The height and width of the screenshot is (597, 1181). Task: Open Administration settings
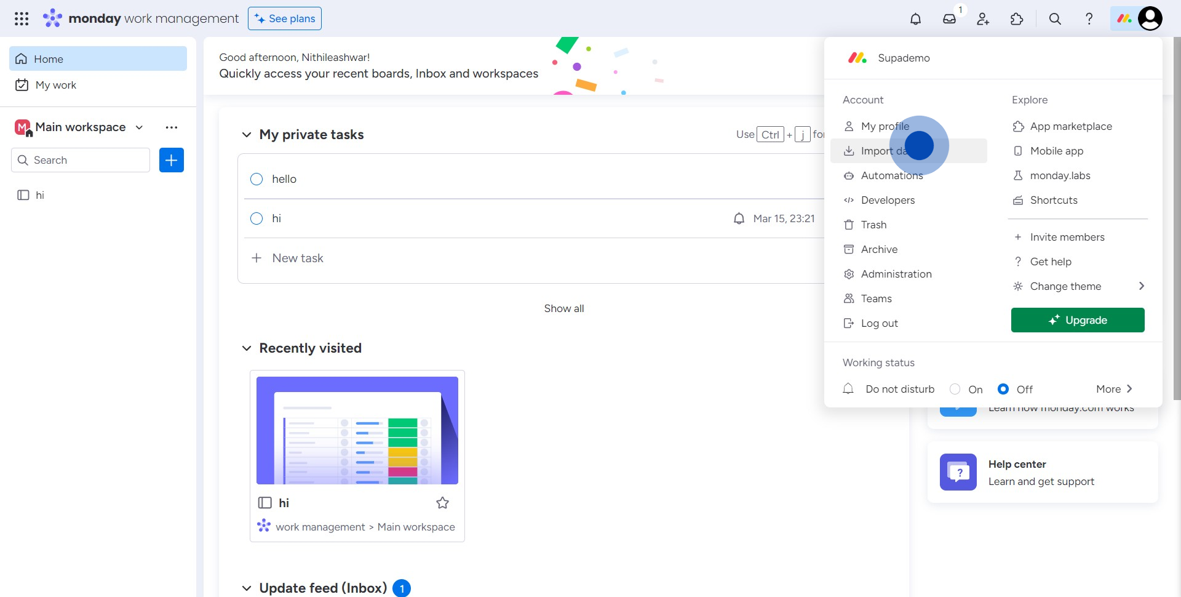(909, 274)
